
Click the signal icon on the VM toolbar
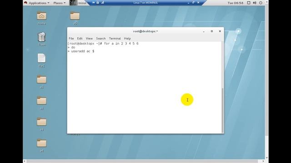pos(102,3)
